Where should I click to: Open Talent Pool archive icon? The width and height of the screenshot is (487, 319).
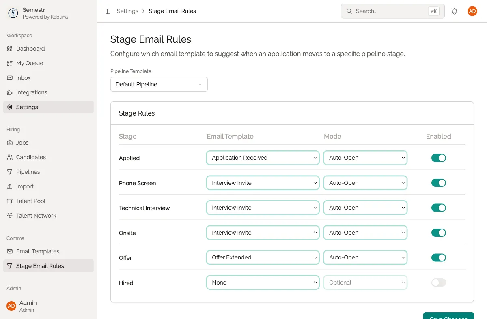point(10,201)
